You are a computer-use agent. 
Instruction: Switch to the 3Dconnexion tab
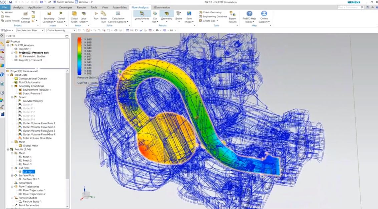click(161, 7)
